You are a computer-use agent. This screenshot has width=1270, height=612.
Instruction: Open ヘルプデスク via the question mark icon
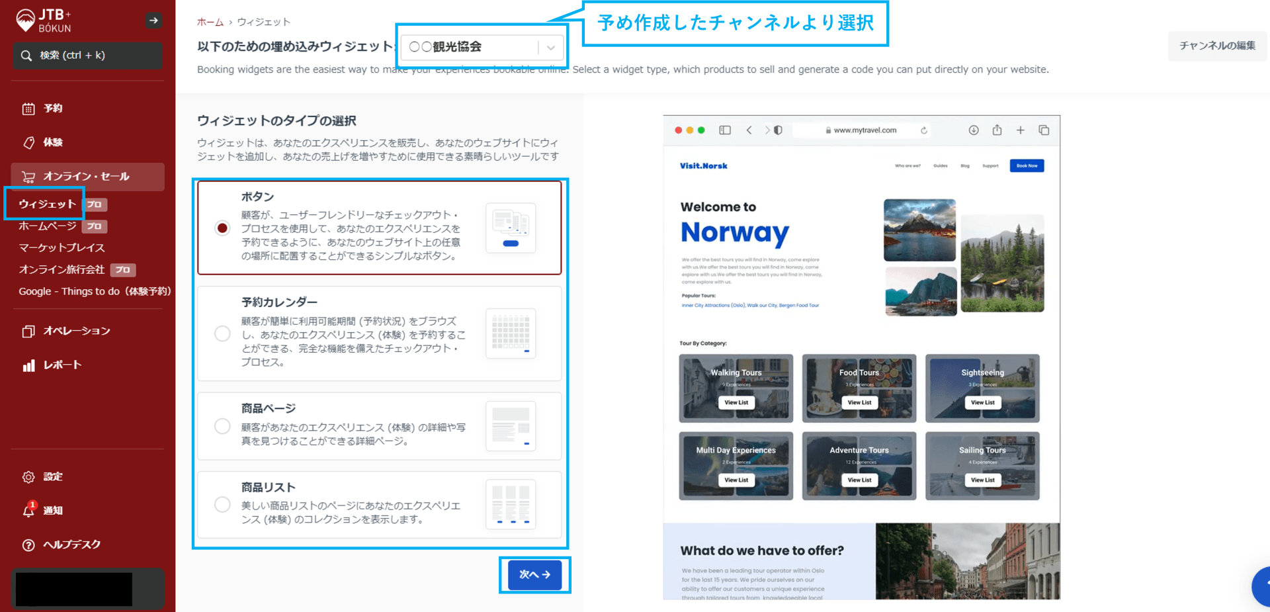point(28,545)
